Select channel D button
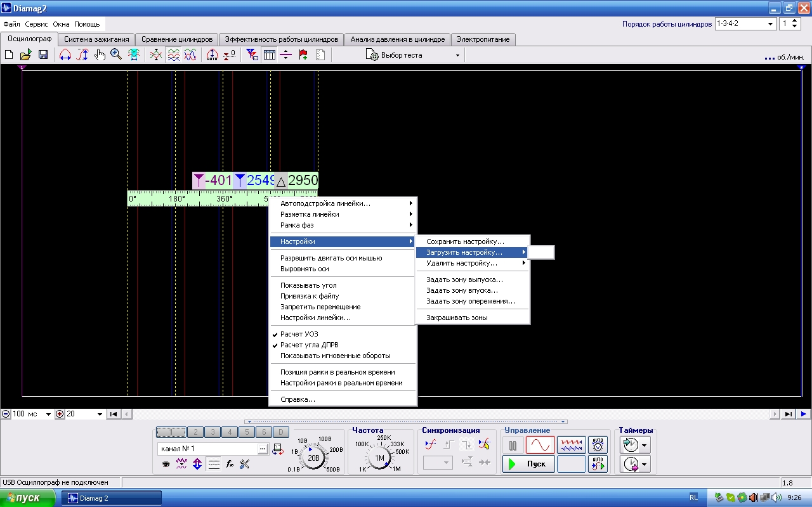Viewport: 812px width, 507px height. pos(281,432)
